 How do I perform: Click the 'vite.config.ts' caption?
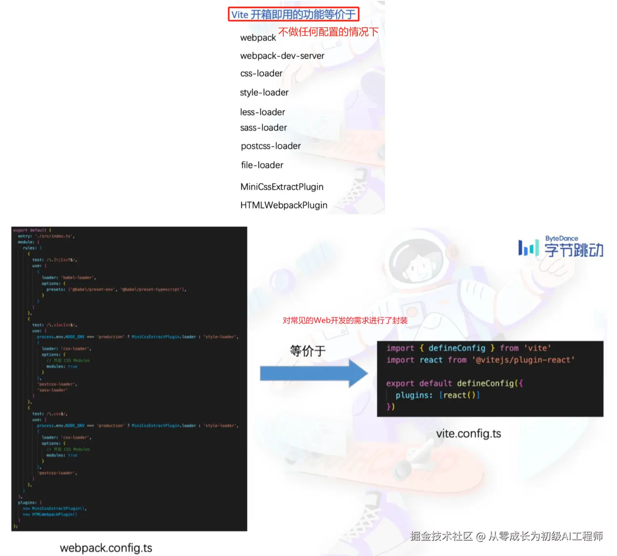click(469, 434)
